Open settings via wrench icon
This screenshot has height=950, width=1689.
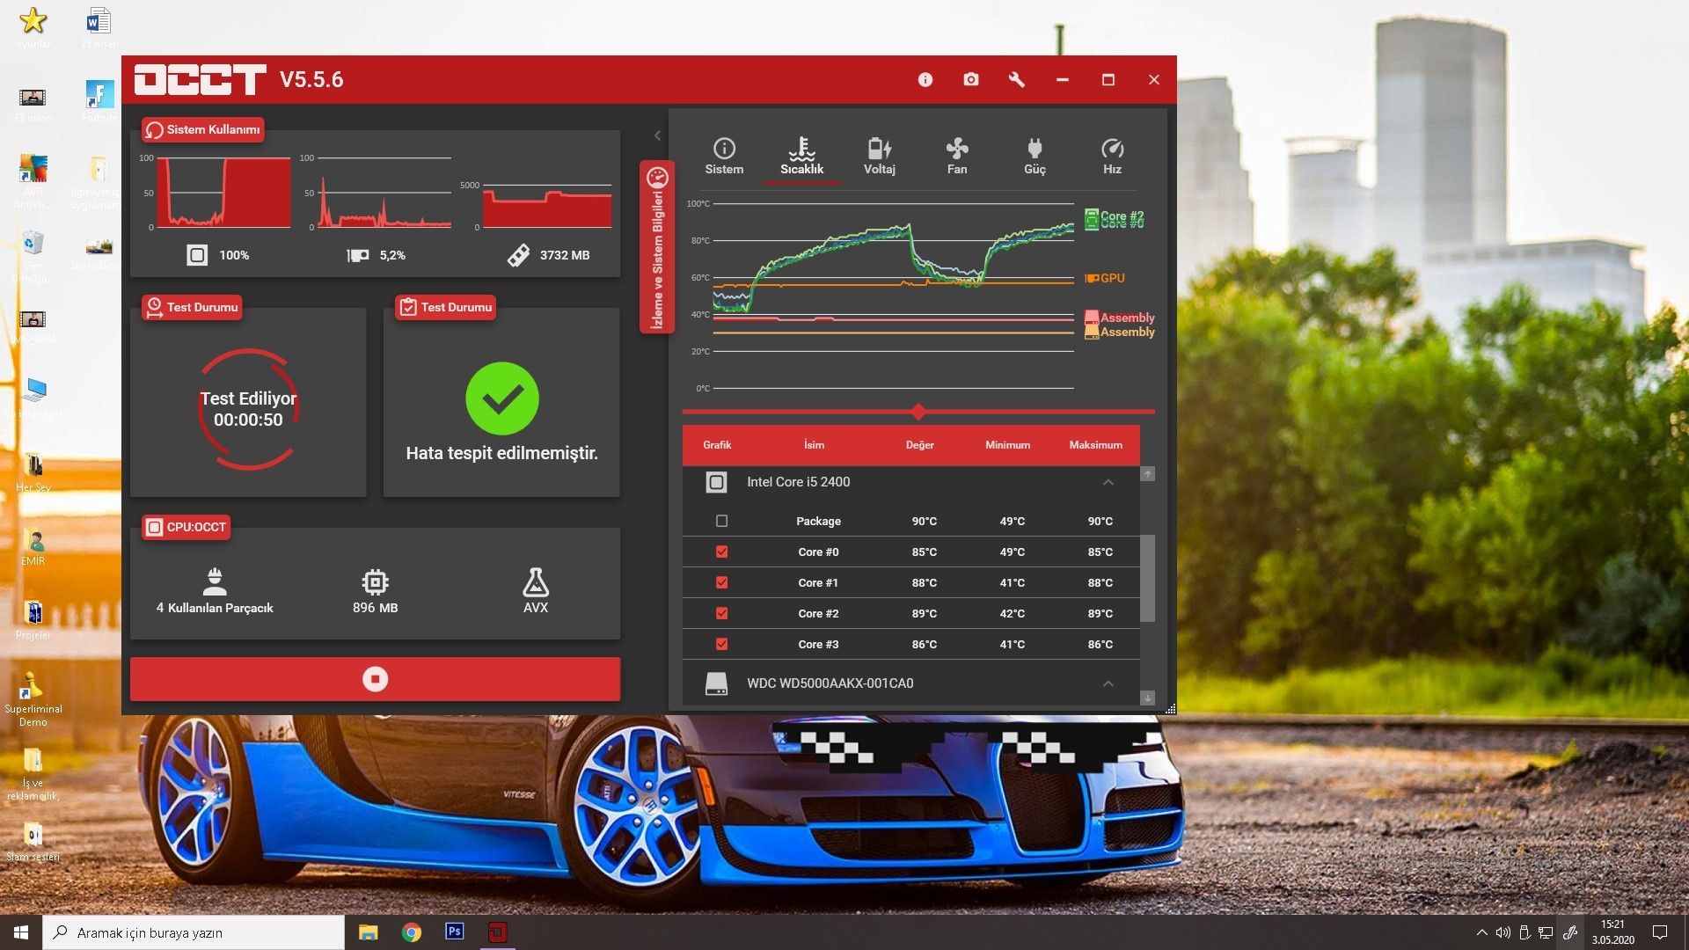point(1016,80)
